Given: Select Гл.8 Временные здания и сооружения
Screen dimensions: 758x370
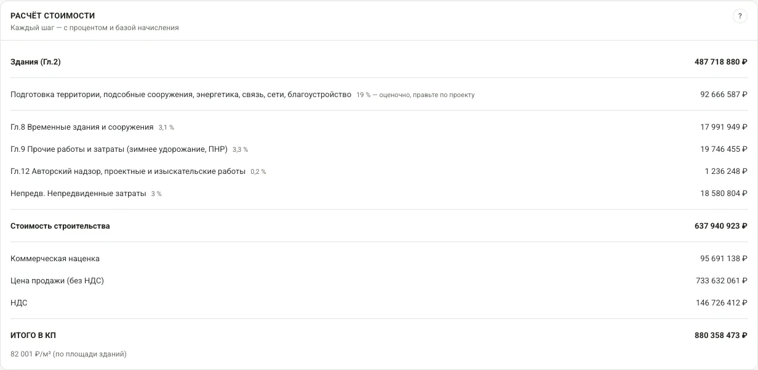Looking at the screenshot, I should pos(82,127).
